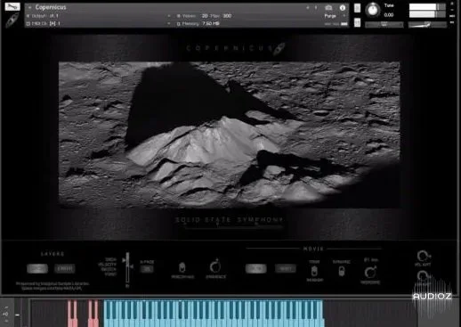Viewport: 461px width, 327px height.
Task: Click the Tune value 0.00
Action: pyautogui.click(x=389, y=15)
